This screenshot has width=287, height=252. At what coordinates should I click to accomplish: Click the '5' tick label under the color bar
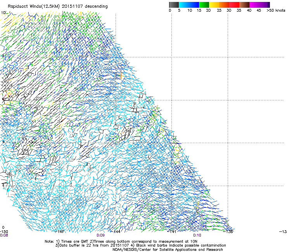(179, 10)
